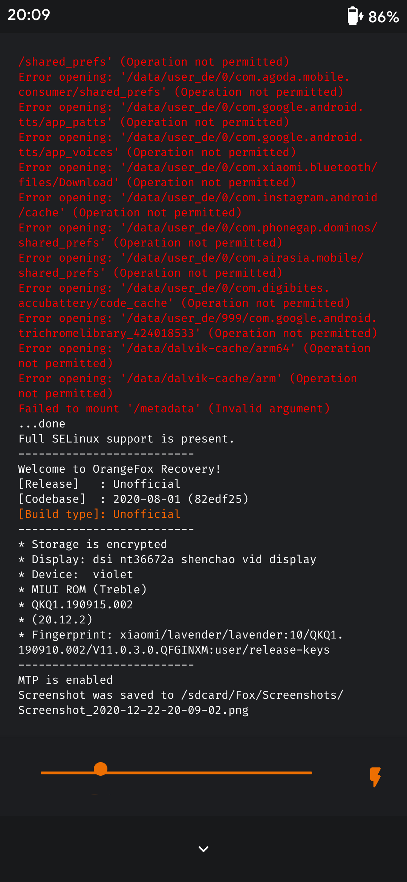Screen dimensions: 407x882
Task: Select the orange "[Build type]: Unofficial" line
Action: click(99, 514)
